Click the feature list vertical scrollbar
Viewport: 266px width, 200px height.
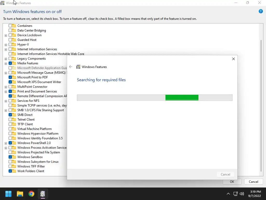pyautogui.click(x=261, y=105)
